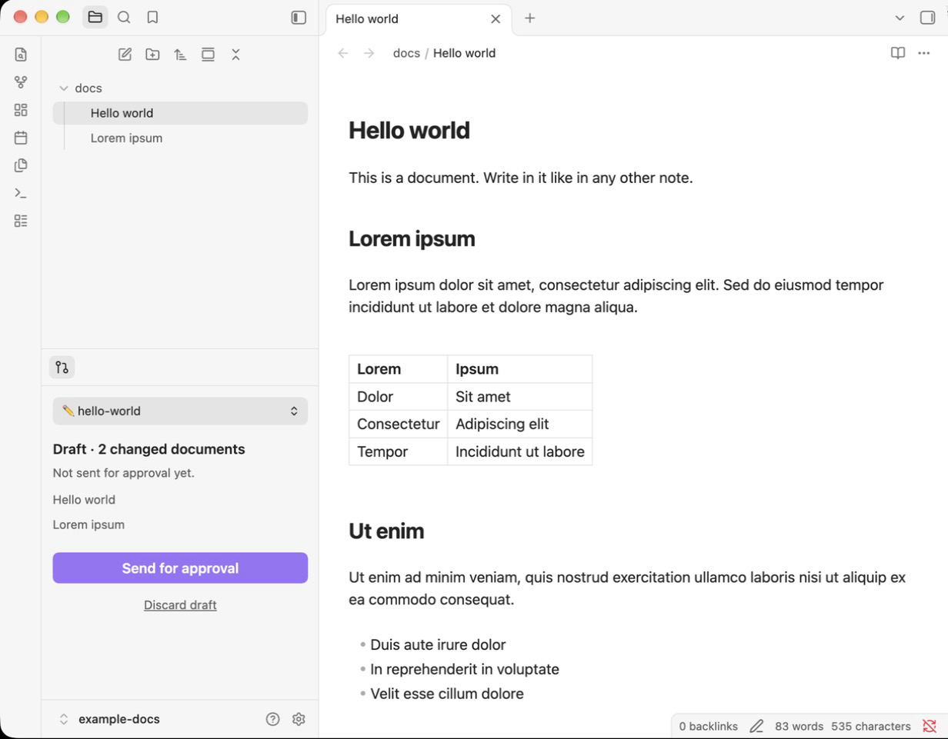Click the 83 words status item
The width and height of the screenshot is (948, 739).
pyautogui.click(x=799, y=726)
